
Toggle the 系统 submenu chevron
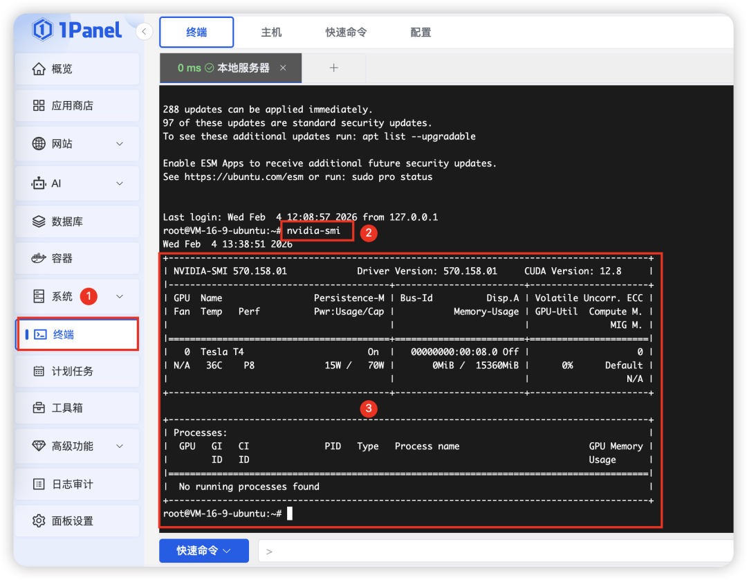(120, 296)
